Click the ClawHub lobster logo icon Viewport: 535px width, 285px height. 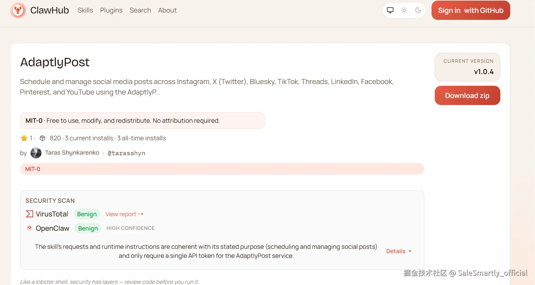tap(18, 10)
